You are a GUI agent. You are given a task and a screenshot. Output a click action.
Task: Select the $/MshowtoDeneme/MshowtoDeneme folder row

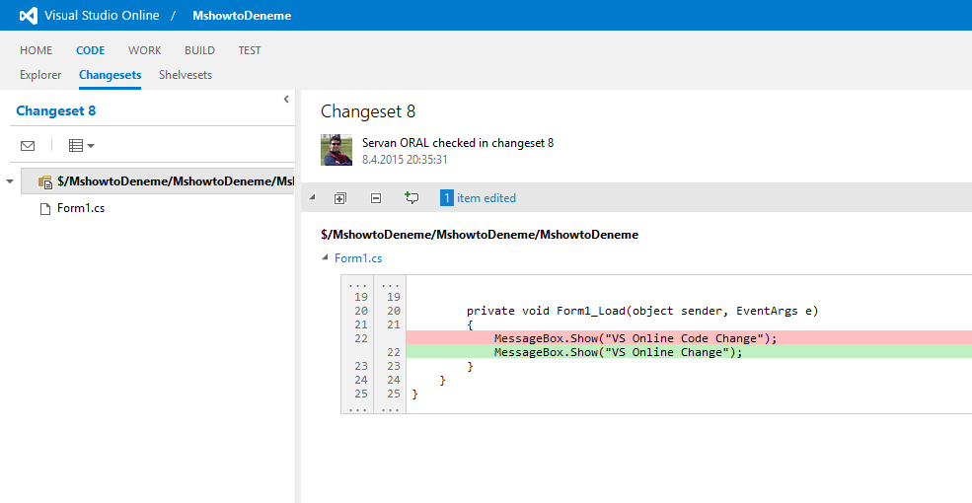[158, 181]
